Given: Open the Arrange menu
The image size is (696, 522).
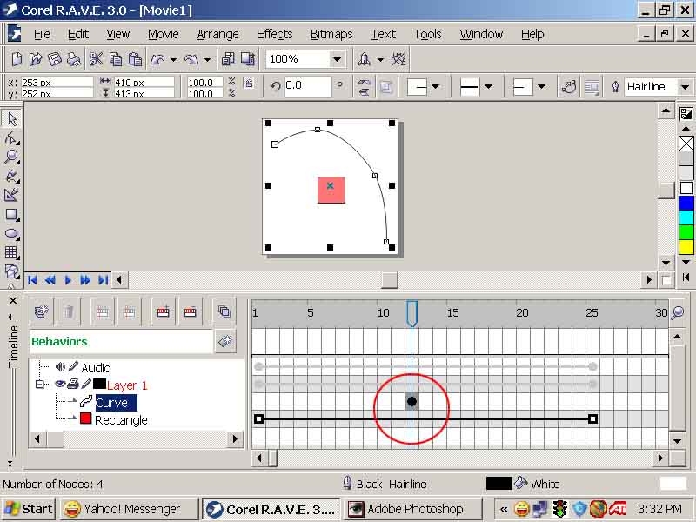Looking at the screenshot, I should tap(218, 34).
